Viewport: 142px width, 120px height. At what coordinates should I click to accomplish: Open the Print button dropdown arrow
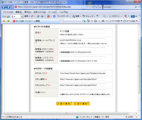point(106,21)
